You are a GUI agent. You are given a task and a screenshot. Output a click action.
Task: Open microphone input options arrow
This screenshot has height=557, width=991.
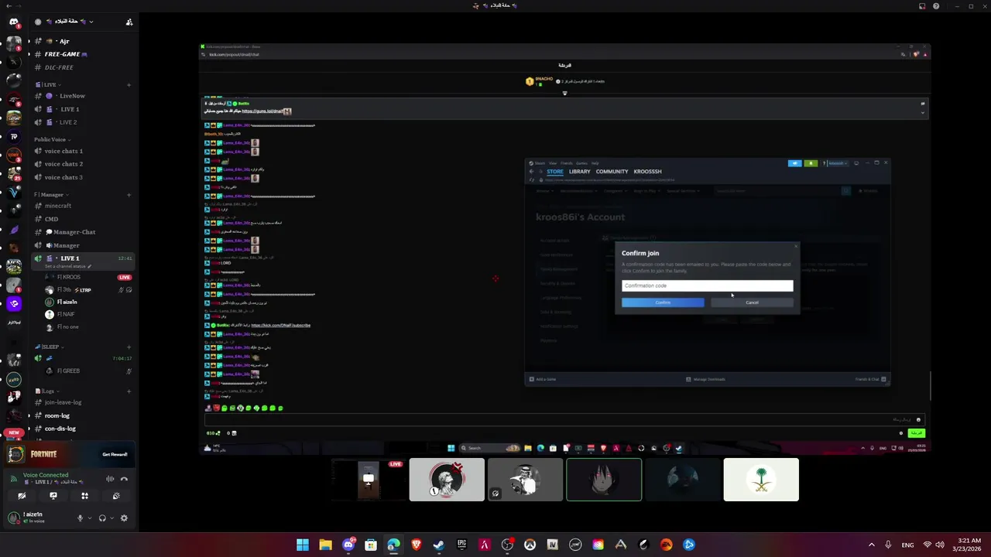[89, 518]
